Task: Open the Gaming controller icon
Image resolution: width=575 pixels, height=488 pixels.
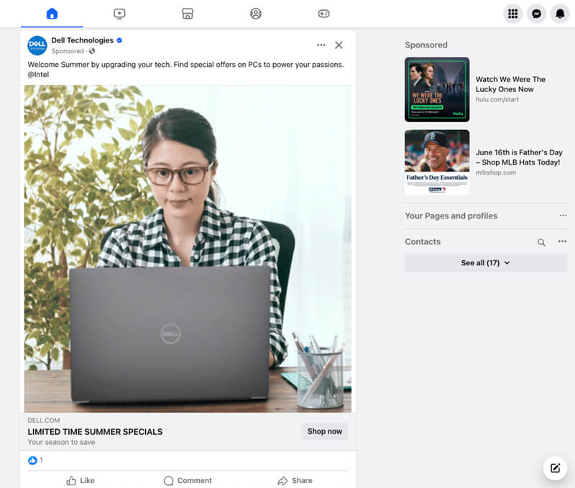Action: click(x=323, y=14)
